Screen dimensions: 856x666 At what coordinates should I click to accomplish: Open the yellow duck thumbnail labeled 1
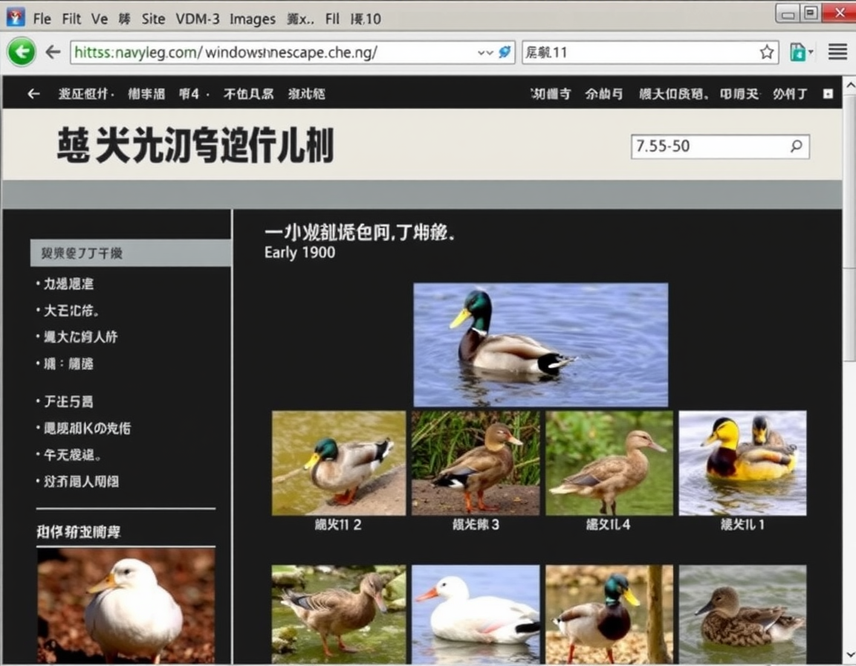(742, 463)
